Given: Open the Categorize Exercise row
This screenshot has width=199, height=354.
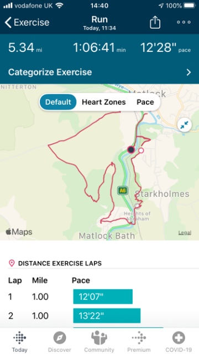Looking at the screenshot, I should point(99,72).
